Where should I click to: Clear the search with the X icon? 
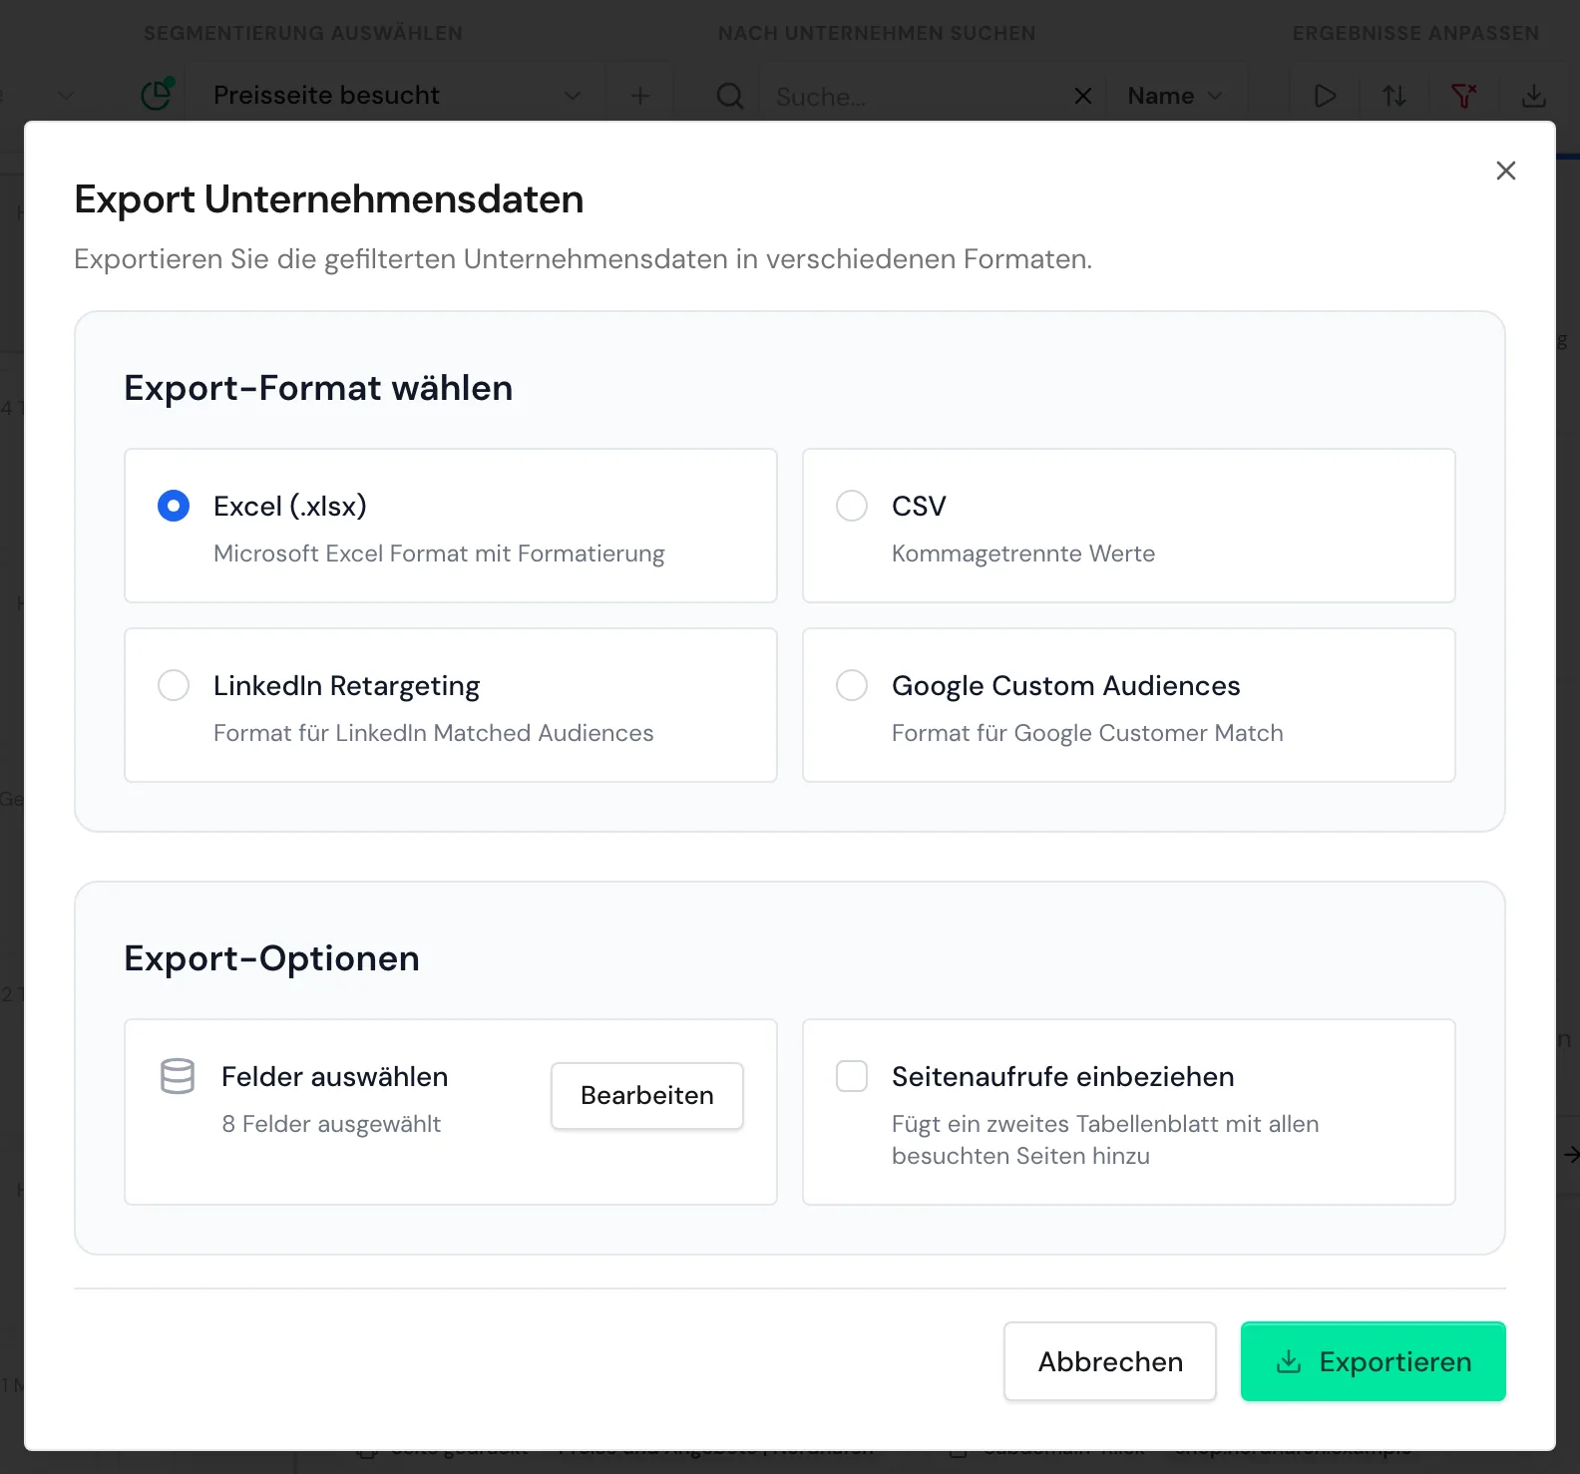point(1083,96)
